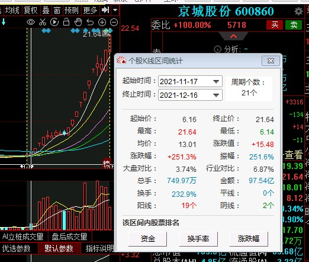
Task: Open the 起始时间 date dropdown
Action: (x=216, y=81)
